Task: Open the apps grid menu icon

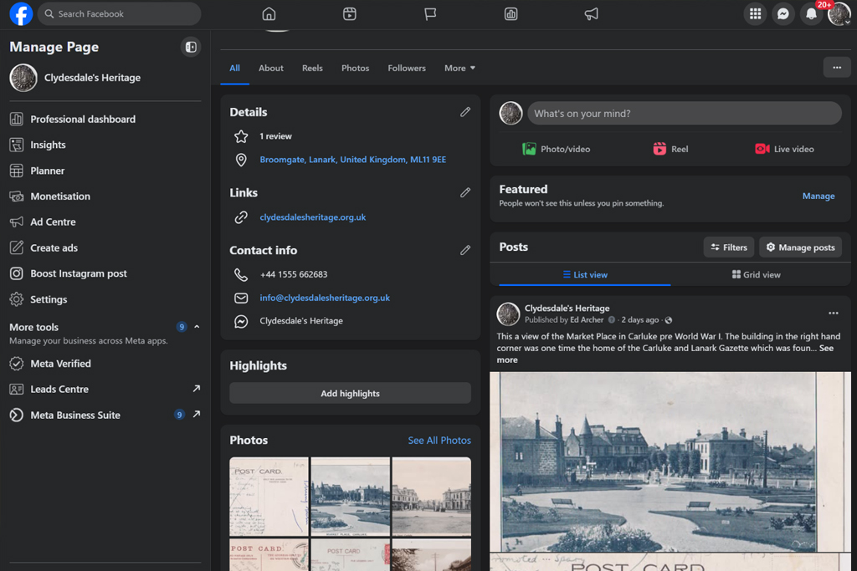Action: pos(756,13)
